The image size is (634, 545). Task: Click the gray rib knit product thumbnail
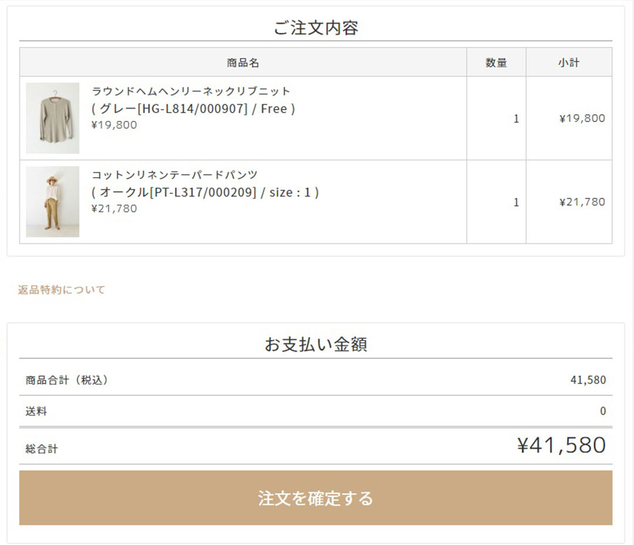[52, 118]
